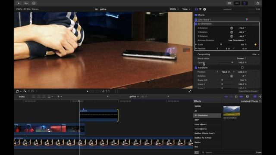This screenshot has width=276, height=155.
Task: Open the viewer zoom 200% dropdown
Action: coord(174,9)
